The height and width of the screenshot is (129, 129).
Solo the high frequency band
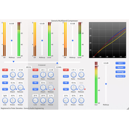[x=66, y=76]
